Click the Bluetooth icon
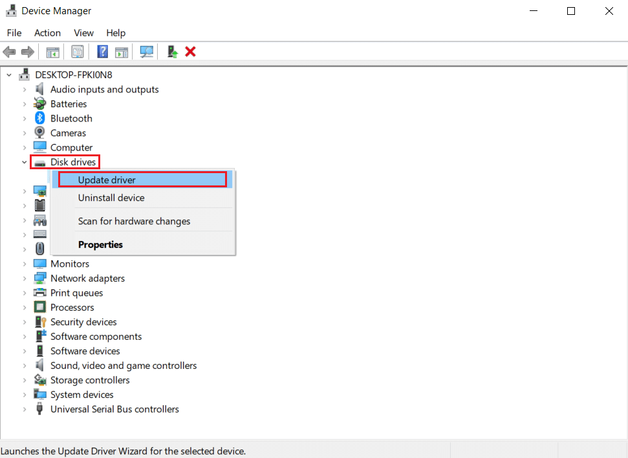This screenshot has height=458, width=628. point(39,118)
